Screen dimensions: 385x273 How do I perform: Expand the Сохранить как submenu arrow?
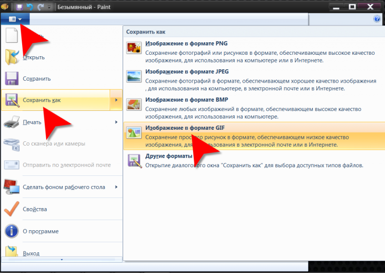116,100
